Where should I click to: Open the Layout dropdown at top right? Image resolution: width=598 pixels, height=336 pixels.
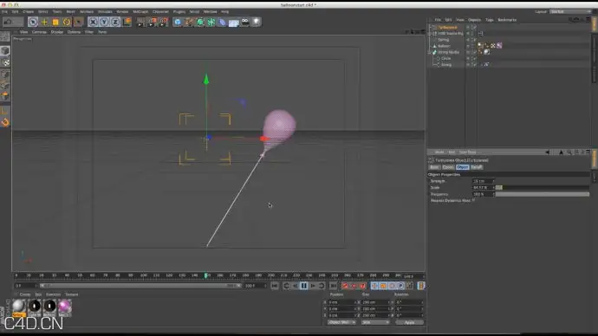(570, 12)
